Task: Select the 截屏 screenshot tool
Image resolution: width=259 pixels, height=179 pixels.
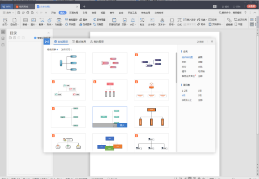Action: [42, 22]
